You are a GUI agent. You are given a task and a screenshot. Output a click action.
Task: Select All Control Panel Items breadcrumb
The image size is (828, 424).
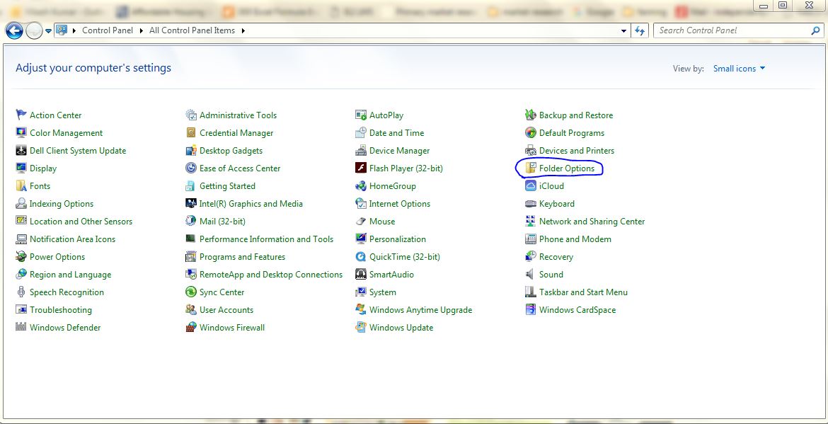(x=192, y=30)
